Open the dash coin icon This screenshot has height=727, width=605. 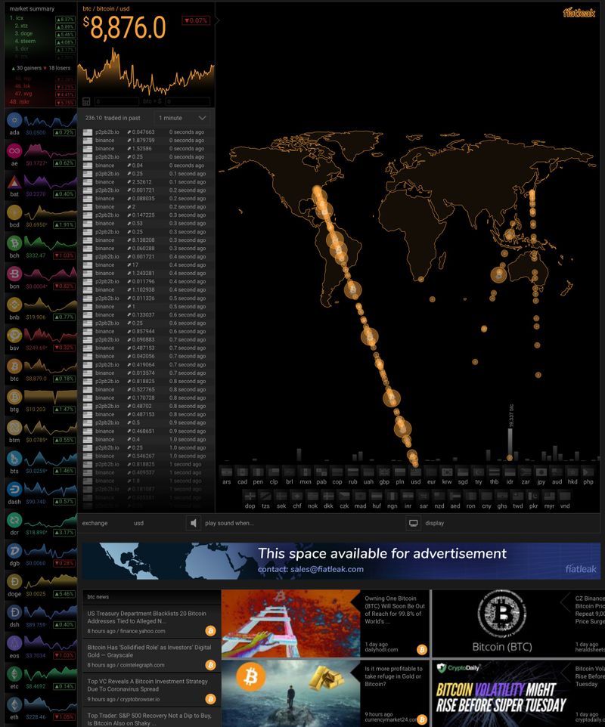[x=14, y=488]
